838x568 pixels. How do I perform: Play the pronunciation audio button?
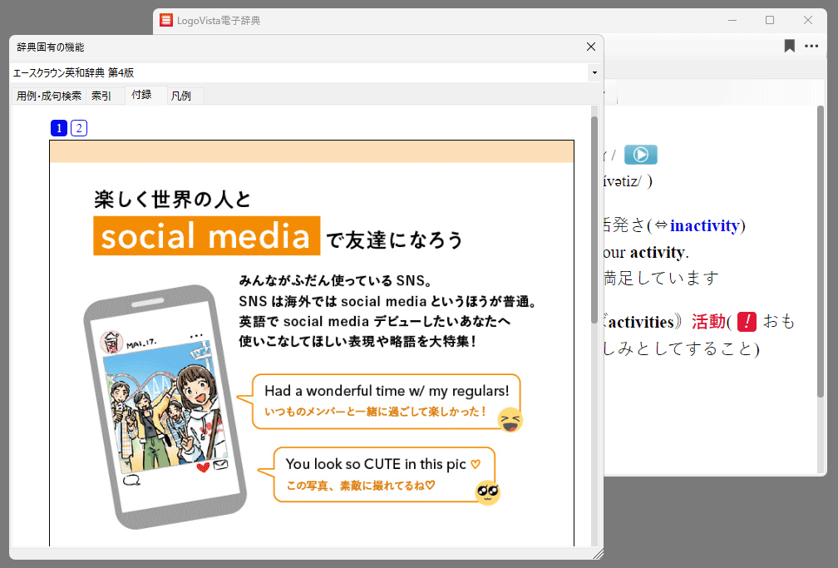point(640,155)
